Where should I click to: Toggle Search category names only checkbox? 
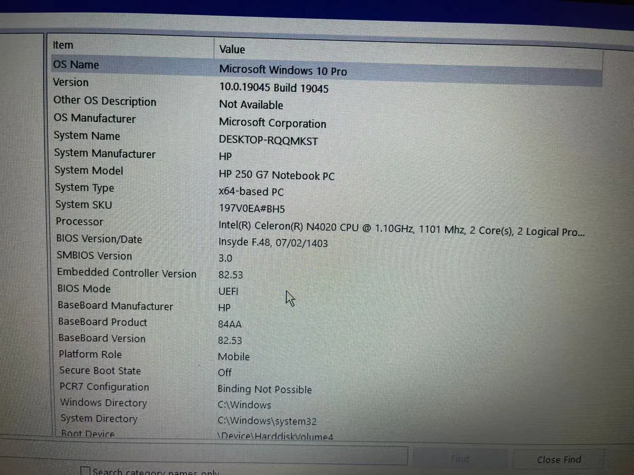[x=85, y=471]
